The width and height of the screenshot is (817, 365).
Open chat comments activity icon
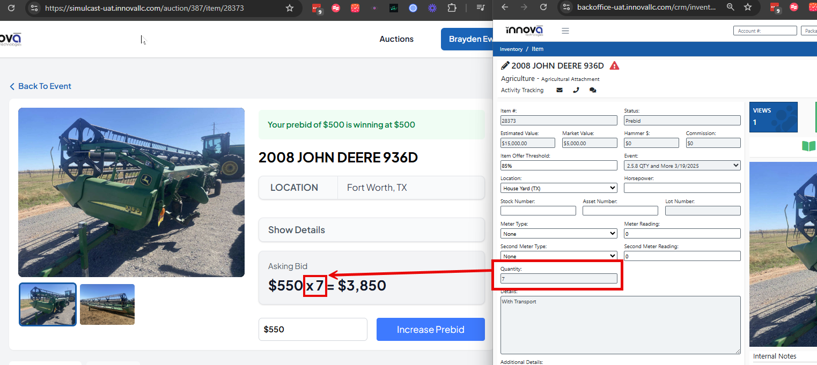coord(593,90)
